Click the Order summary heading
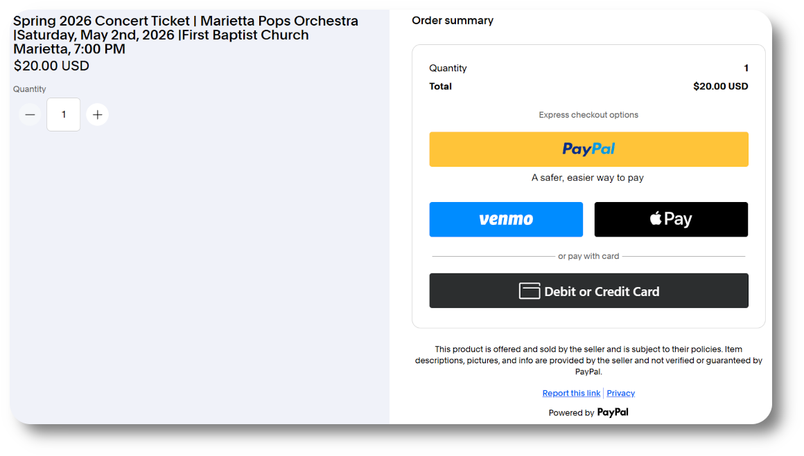 pos(453,20)
